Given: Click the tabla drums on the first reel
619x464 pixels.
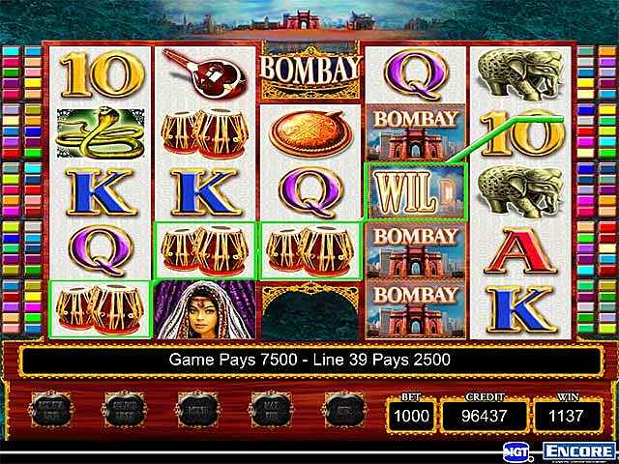Looking at the screenshot, I should (100, 309).
